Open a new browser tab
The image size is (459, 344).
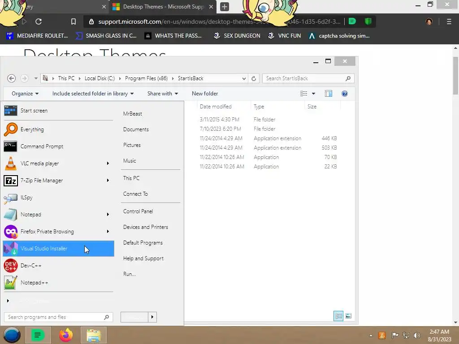225,7
